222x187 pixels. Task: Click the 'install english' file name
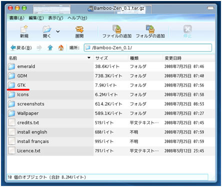[32, 132]
